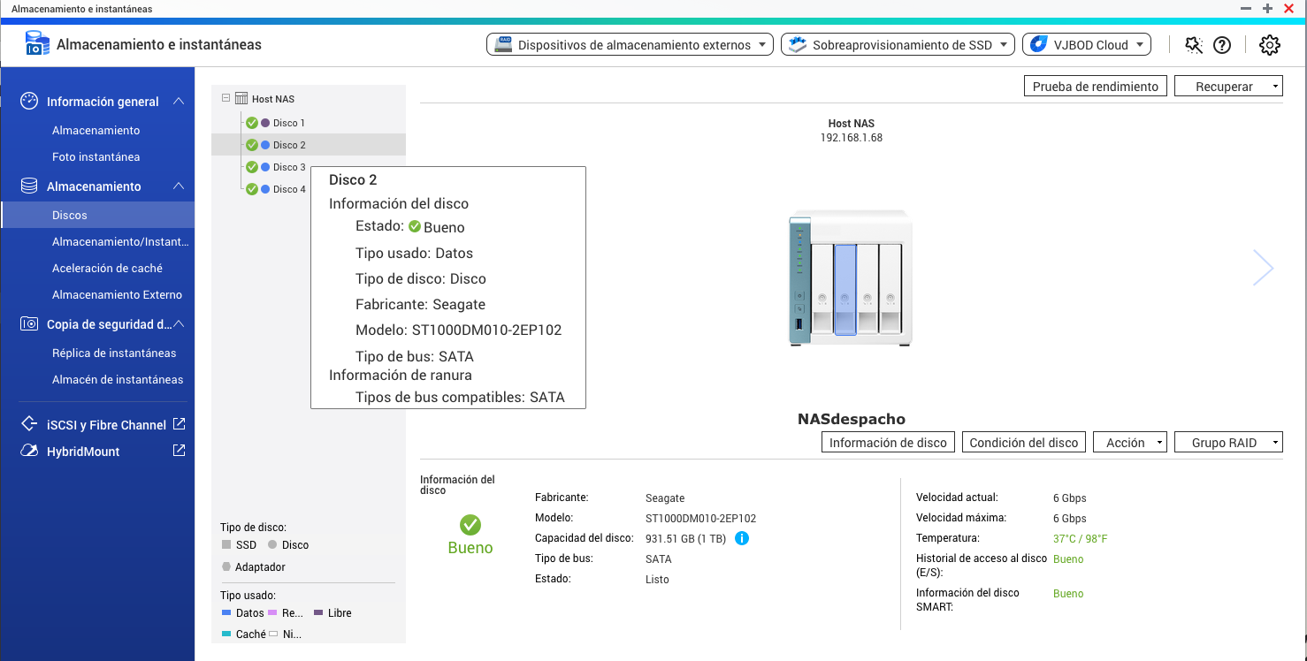Collapse the Almacenamiento sidebar section
Image resolution: width=1307 pixels, height=661 pixels.
tap(179, 186)
